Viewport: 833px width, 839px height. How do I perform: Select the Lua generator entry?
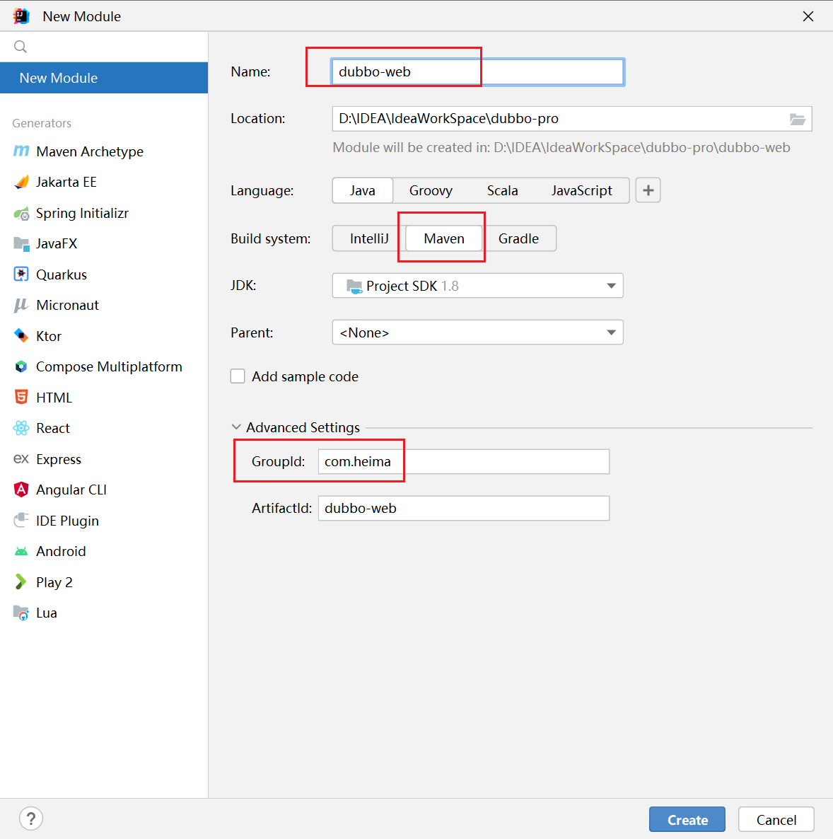point(104,613)
